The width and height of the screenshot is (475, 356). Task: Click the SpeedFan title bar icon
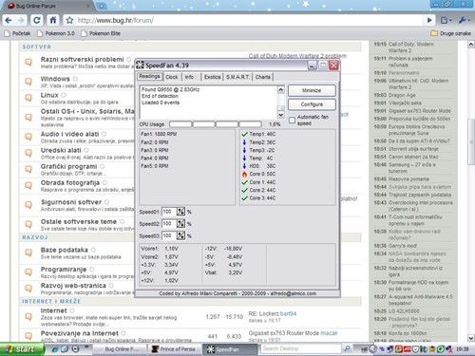point(140,66)
